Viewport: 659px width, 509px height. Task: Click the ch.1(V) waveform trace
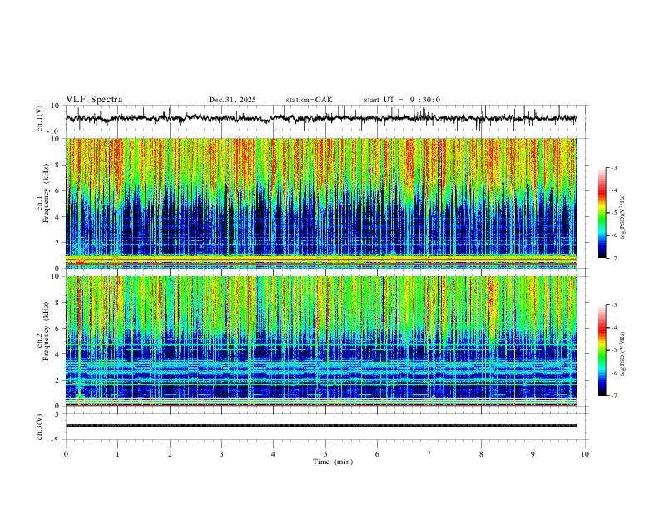320,118
